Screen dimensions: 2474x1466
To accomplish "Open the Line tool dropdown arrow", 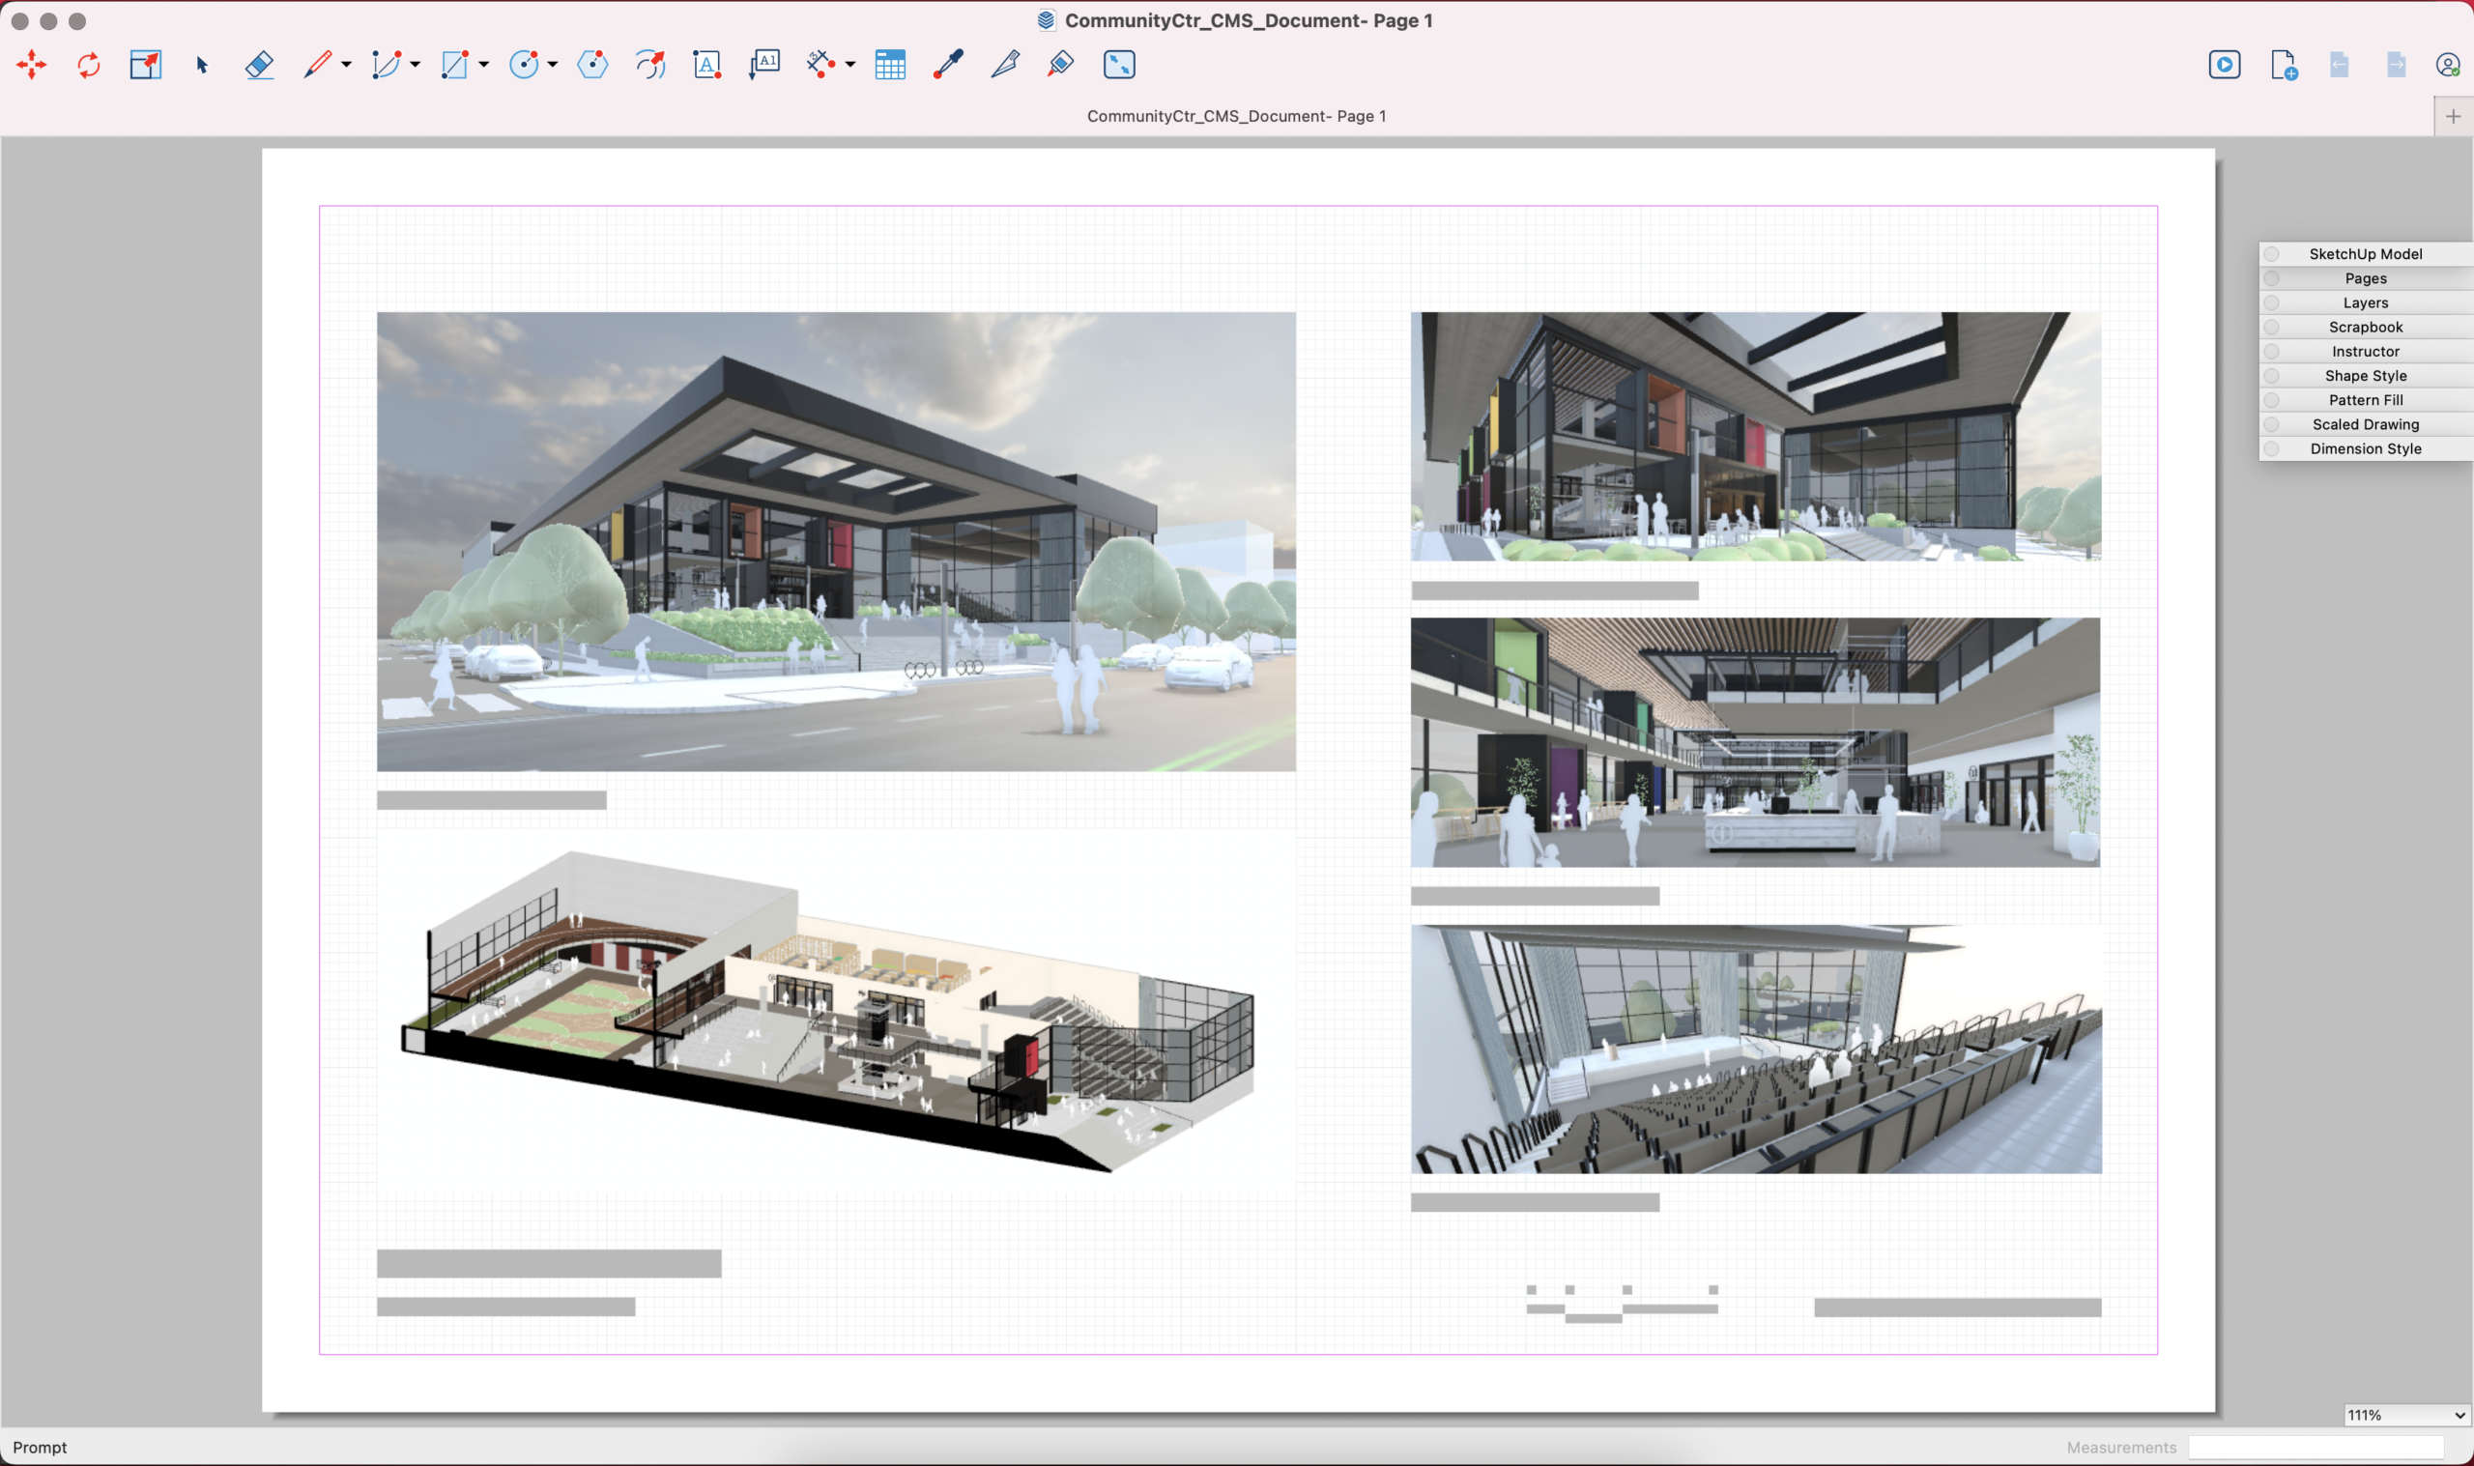I will coord(347,65).
